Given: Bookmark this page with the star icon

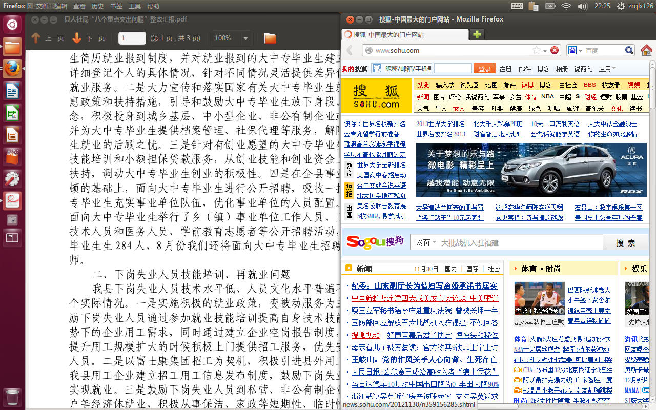Looking at the screenshot, I should pyautogui.click(x=536, y=50).
